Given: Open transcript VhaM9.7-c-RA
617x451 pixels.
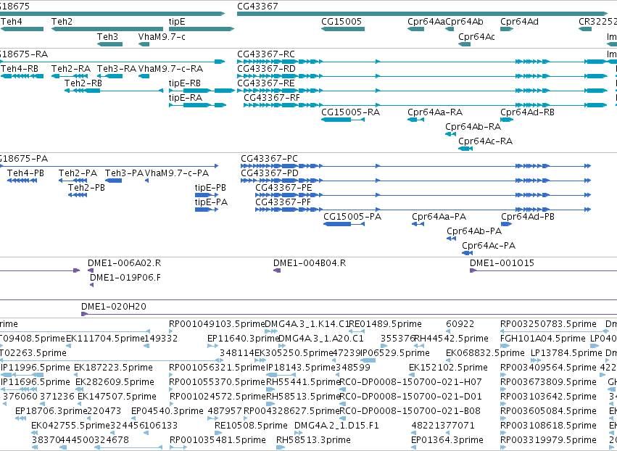Looking at the screenshot, I should [144, 76].
